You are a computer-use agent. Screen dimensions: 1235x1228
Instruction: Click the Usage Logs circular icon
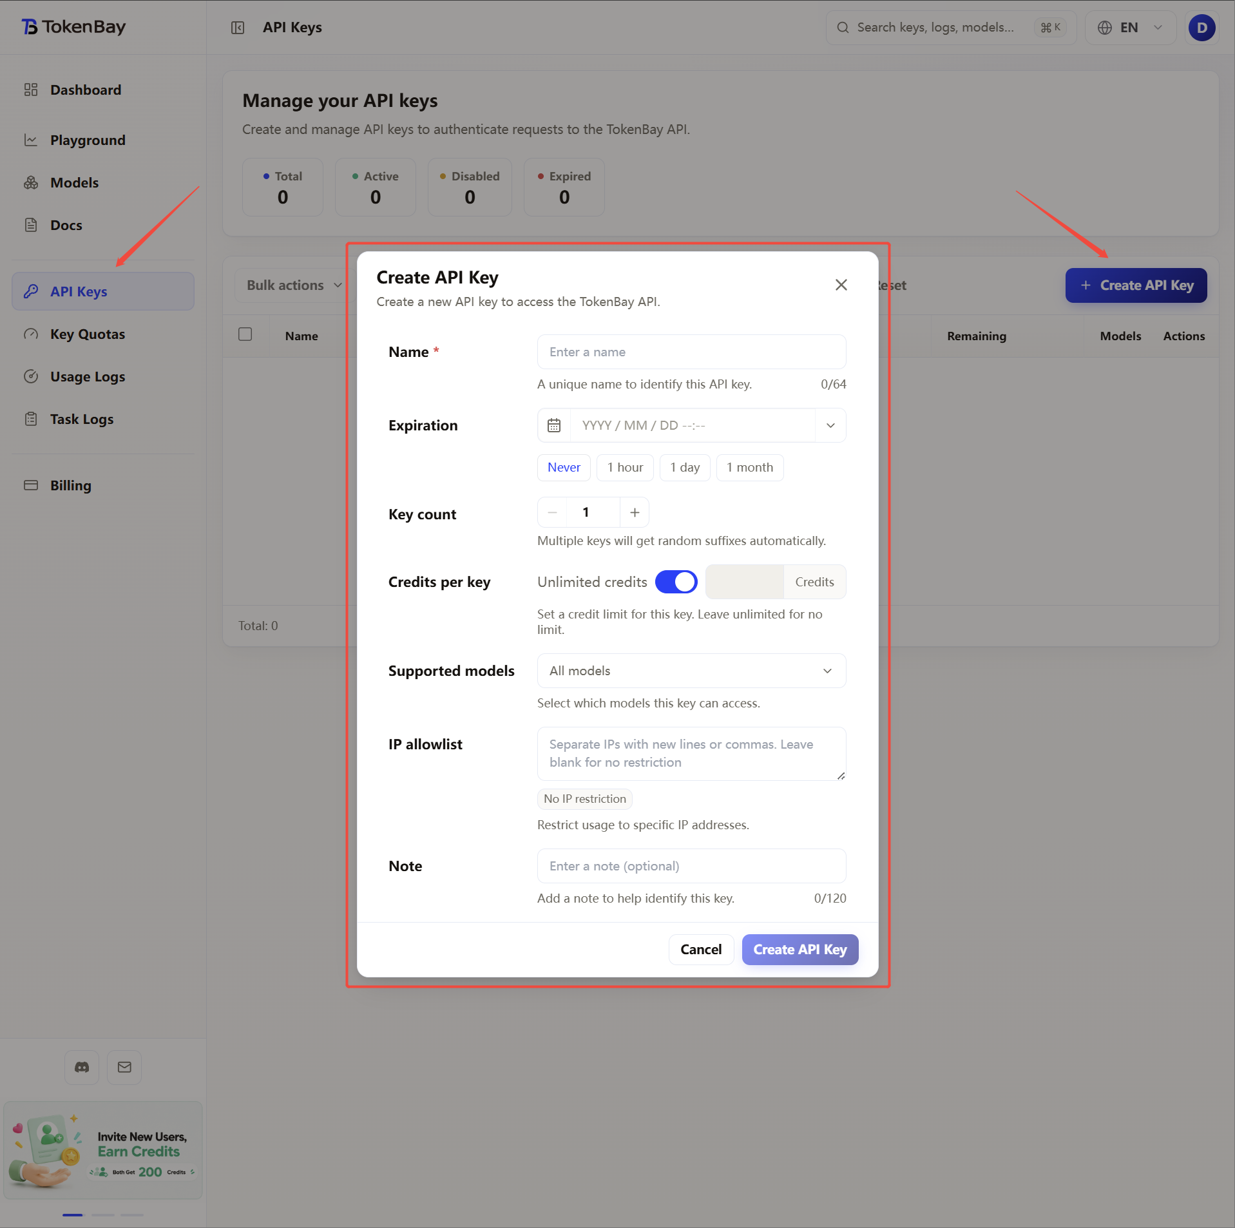click(x=31, y=376)
